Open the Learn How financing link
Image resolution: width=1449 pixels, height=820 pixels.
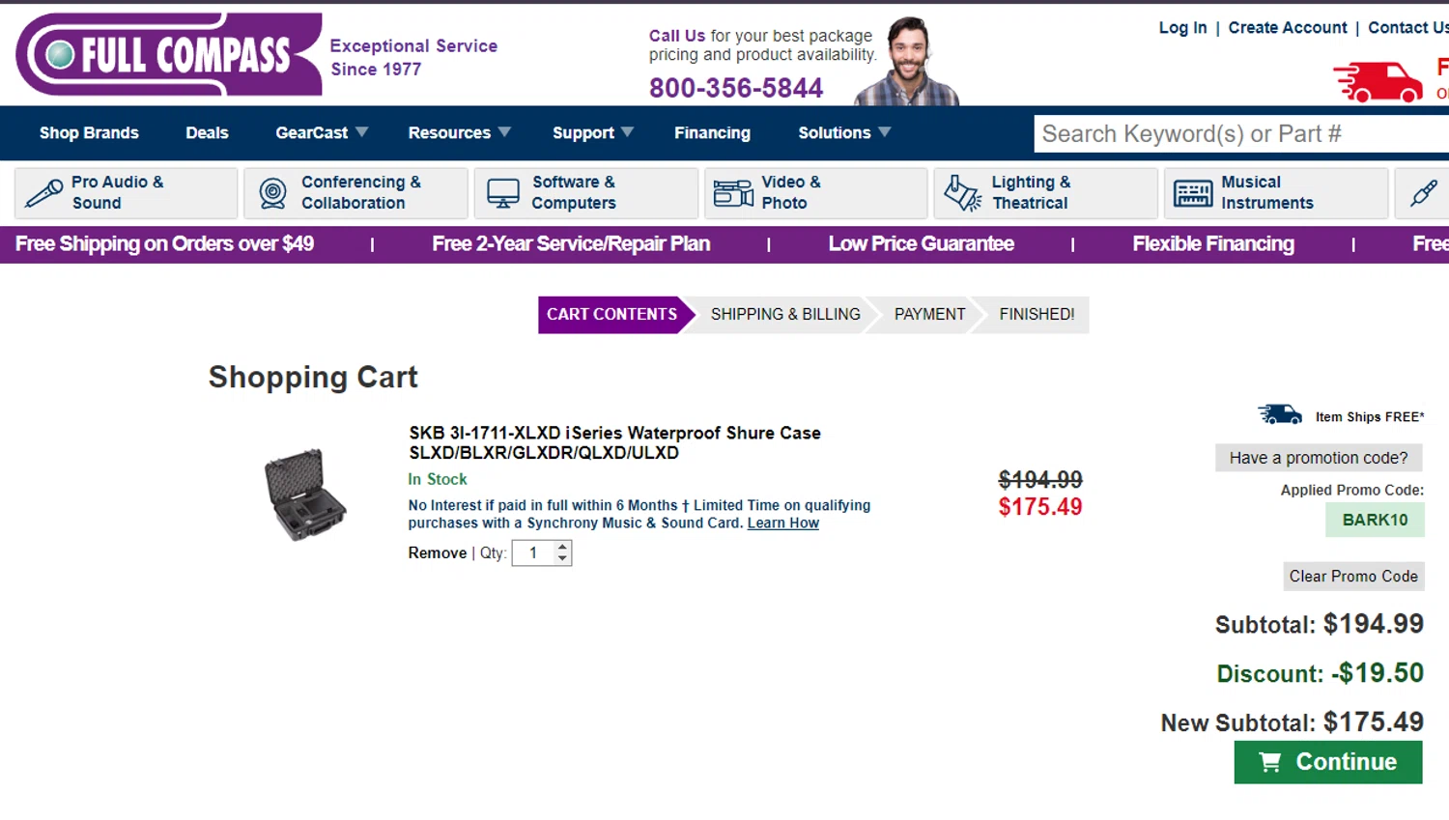[x=782, y=523]
